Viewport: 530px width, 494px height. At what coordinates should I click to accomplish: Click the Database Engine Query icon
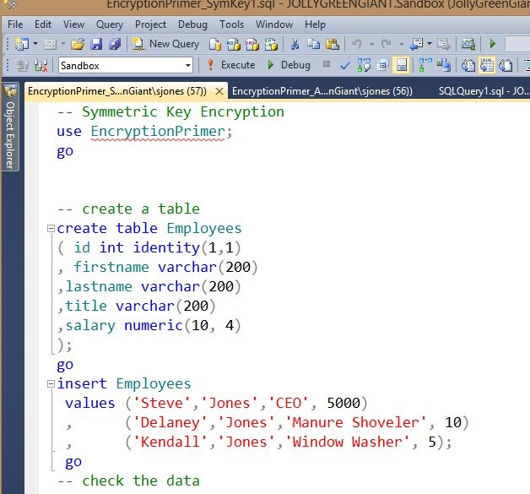click(x=214, y=44)
